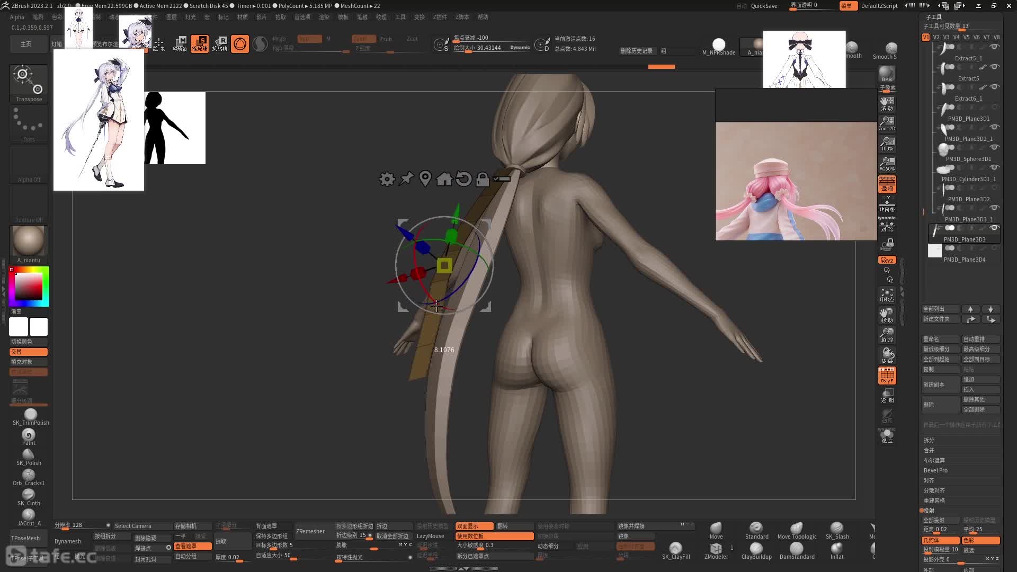This screenshot has height=572, width=1017.
Task: Click the Zoom2D icon
Action: [887, 123]
